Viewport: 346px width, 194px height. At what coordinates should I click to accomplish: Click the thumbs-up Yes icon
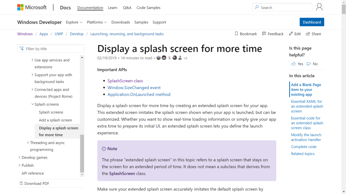click(294, 64)
